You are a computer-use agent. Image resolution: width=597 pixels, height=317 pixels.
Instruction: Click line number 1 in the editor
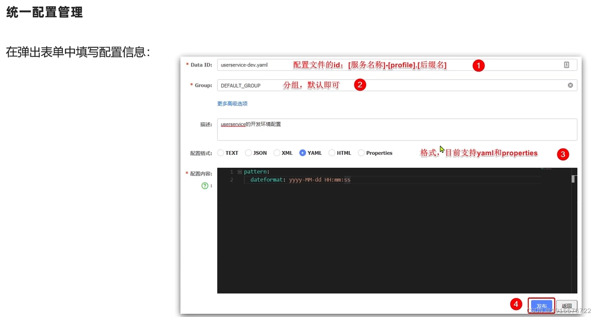click(x=231, y=171)
